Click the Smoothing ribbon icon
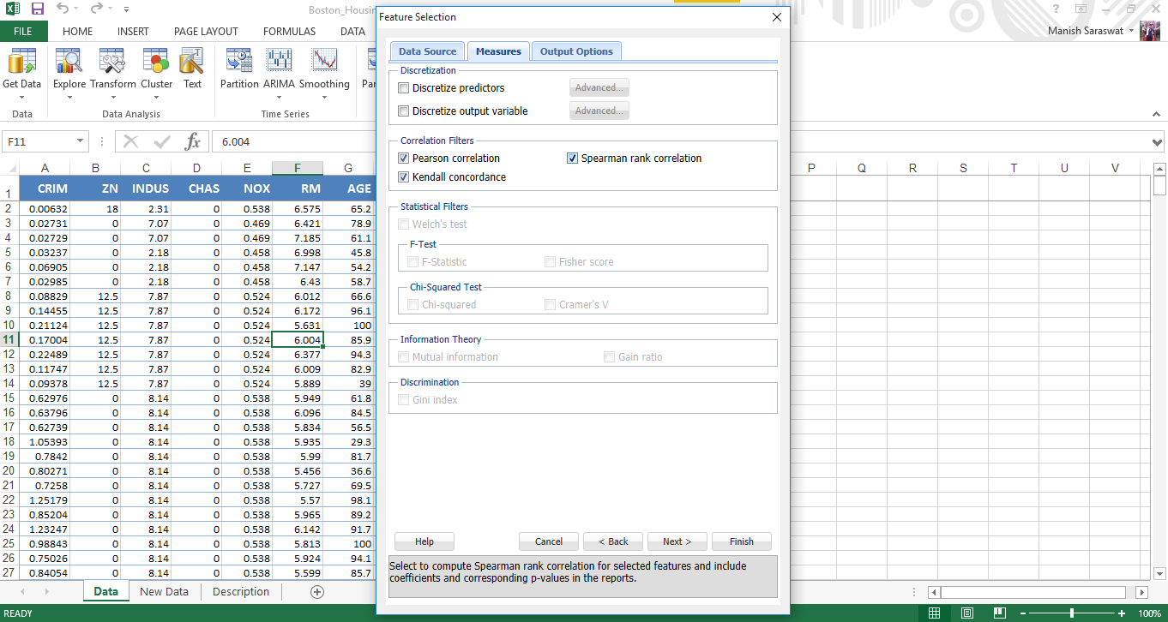 pos(324,69)
